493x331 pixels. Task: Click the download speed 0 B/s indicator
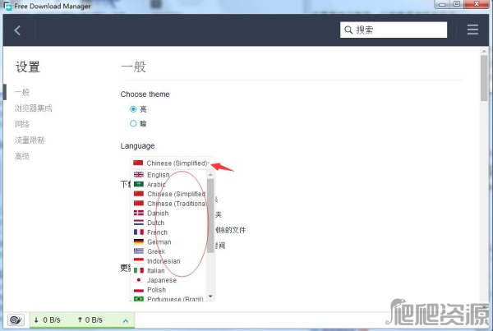[x=48, y=320]
